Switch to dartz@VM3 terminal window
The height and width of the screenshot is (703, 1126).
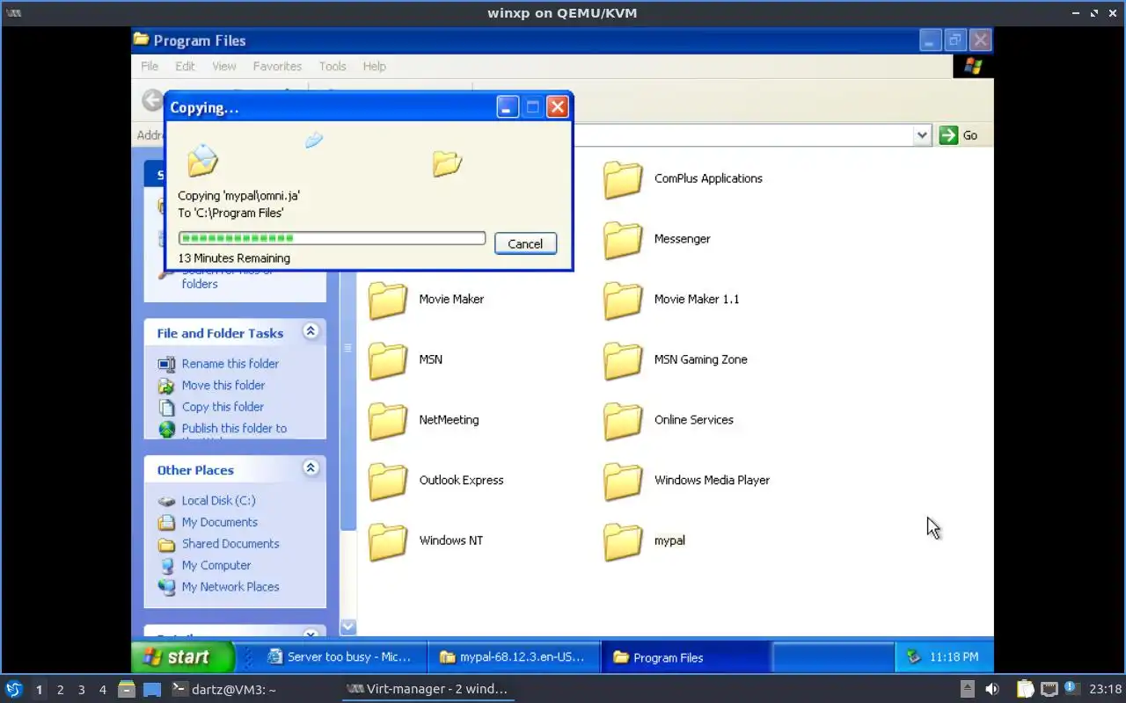224,689
